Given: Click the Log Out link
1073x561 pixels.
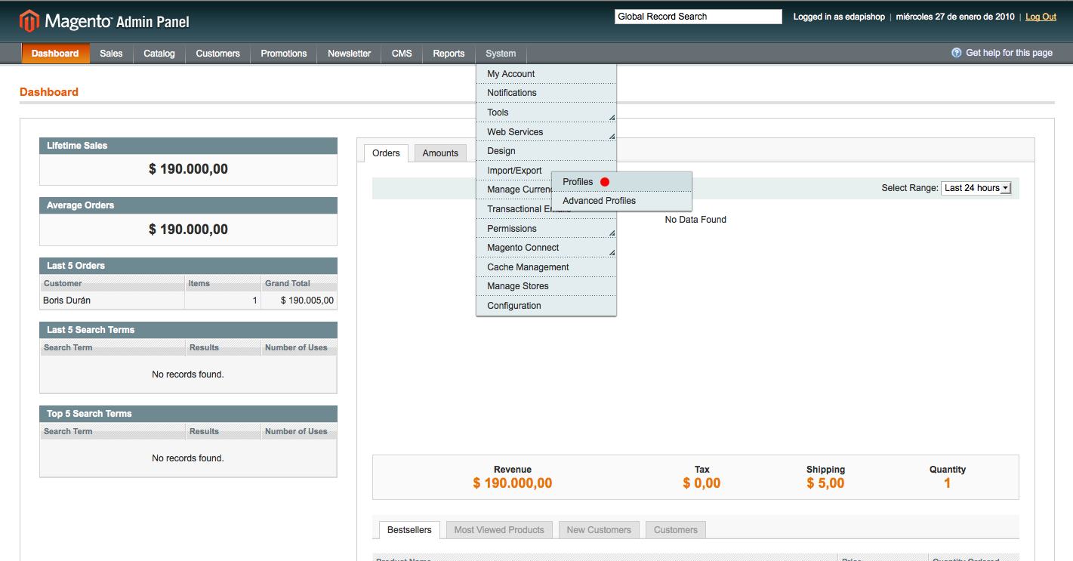Looking at the screenshot, I should (x=1041, y=17).
